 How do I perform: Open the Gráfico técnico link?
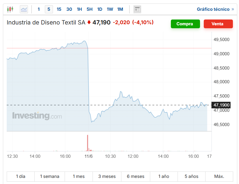tap(215, 9)
